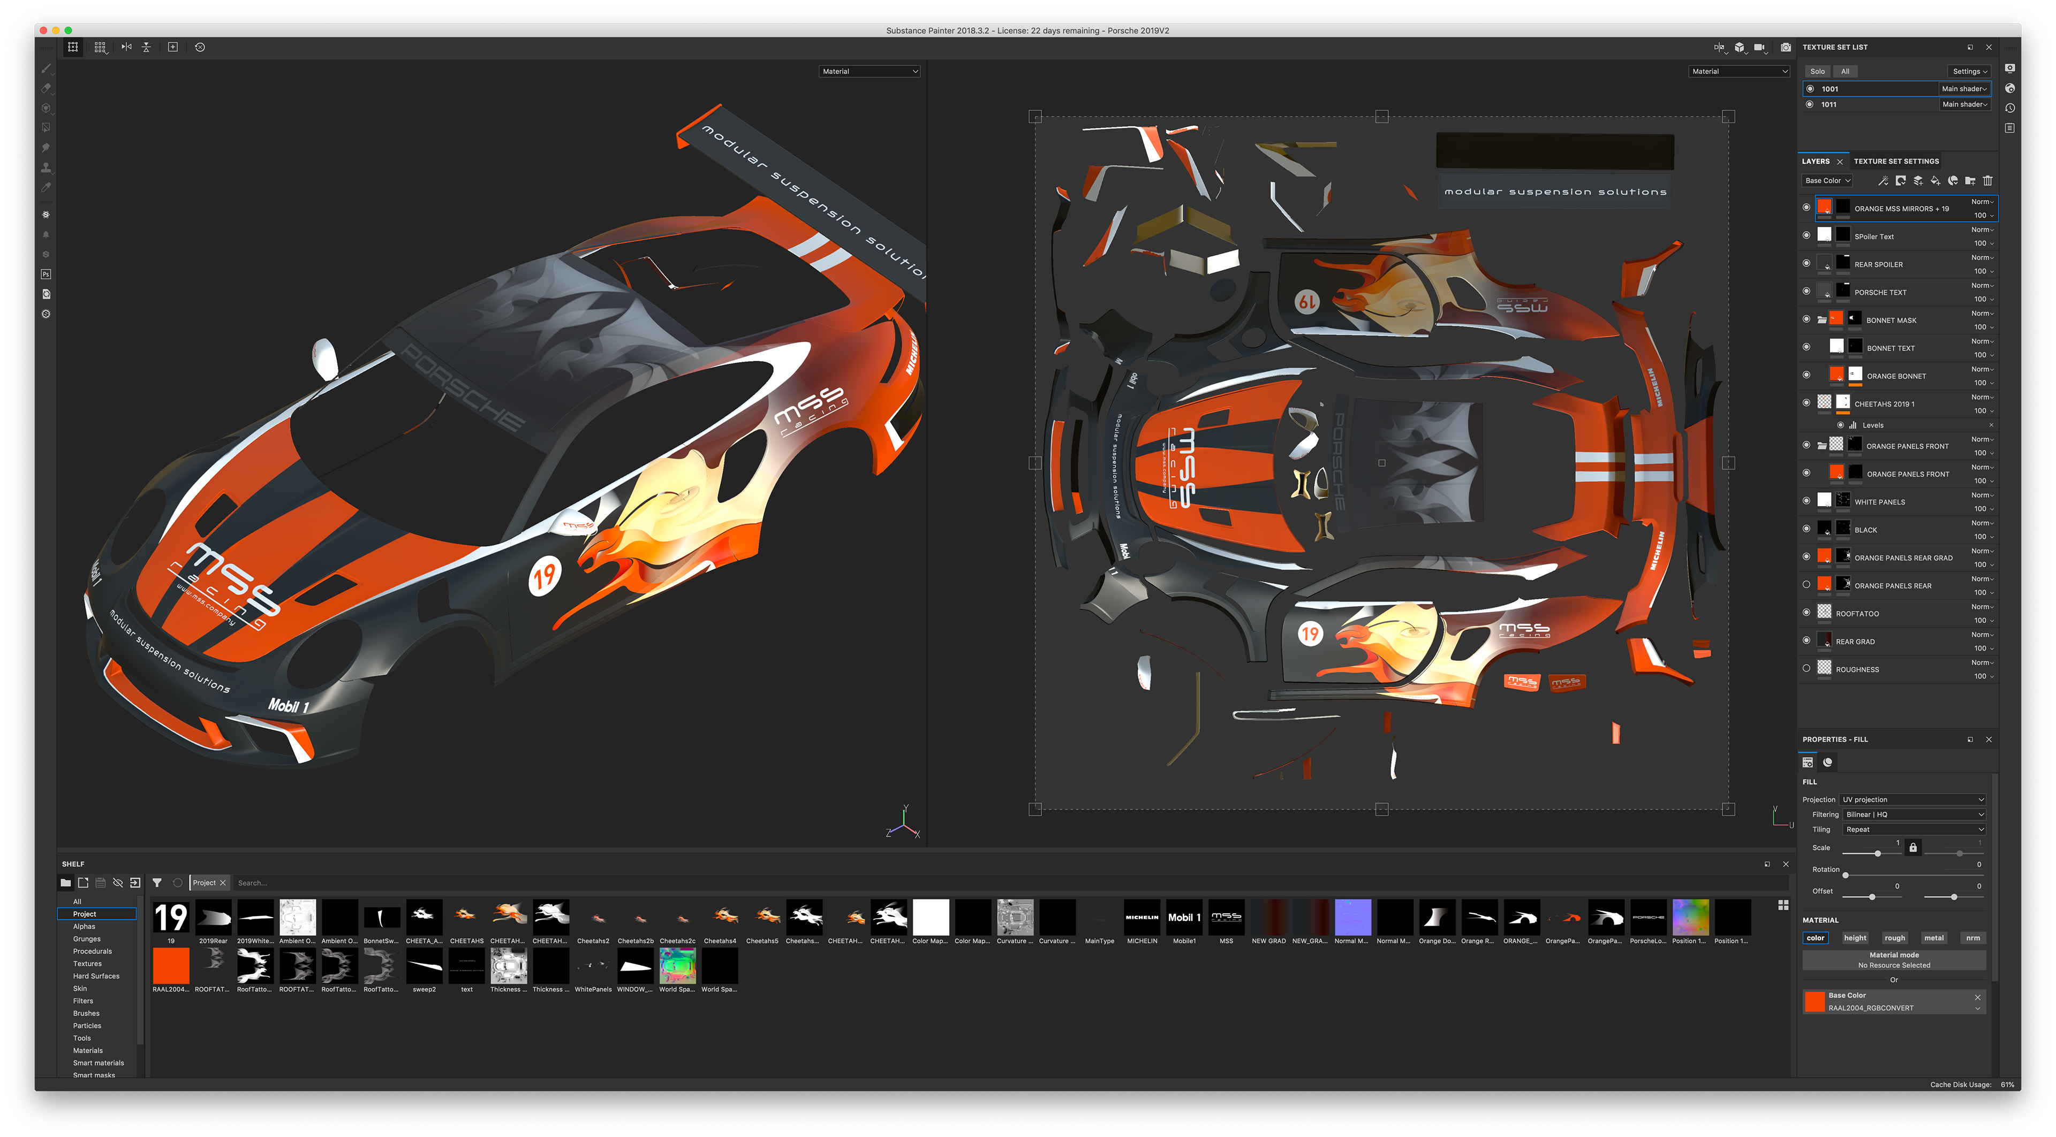Click the Photoshop export Ps icon
Screen dimensions: 2056x1137
(x=46, y=274)
